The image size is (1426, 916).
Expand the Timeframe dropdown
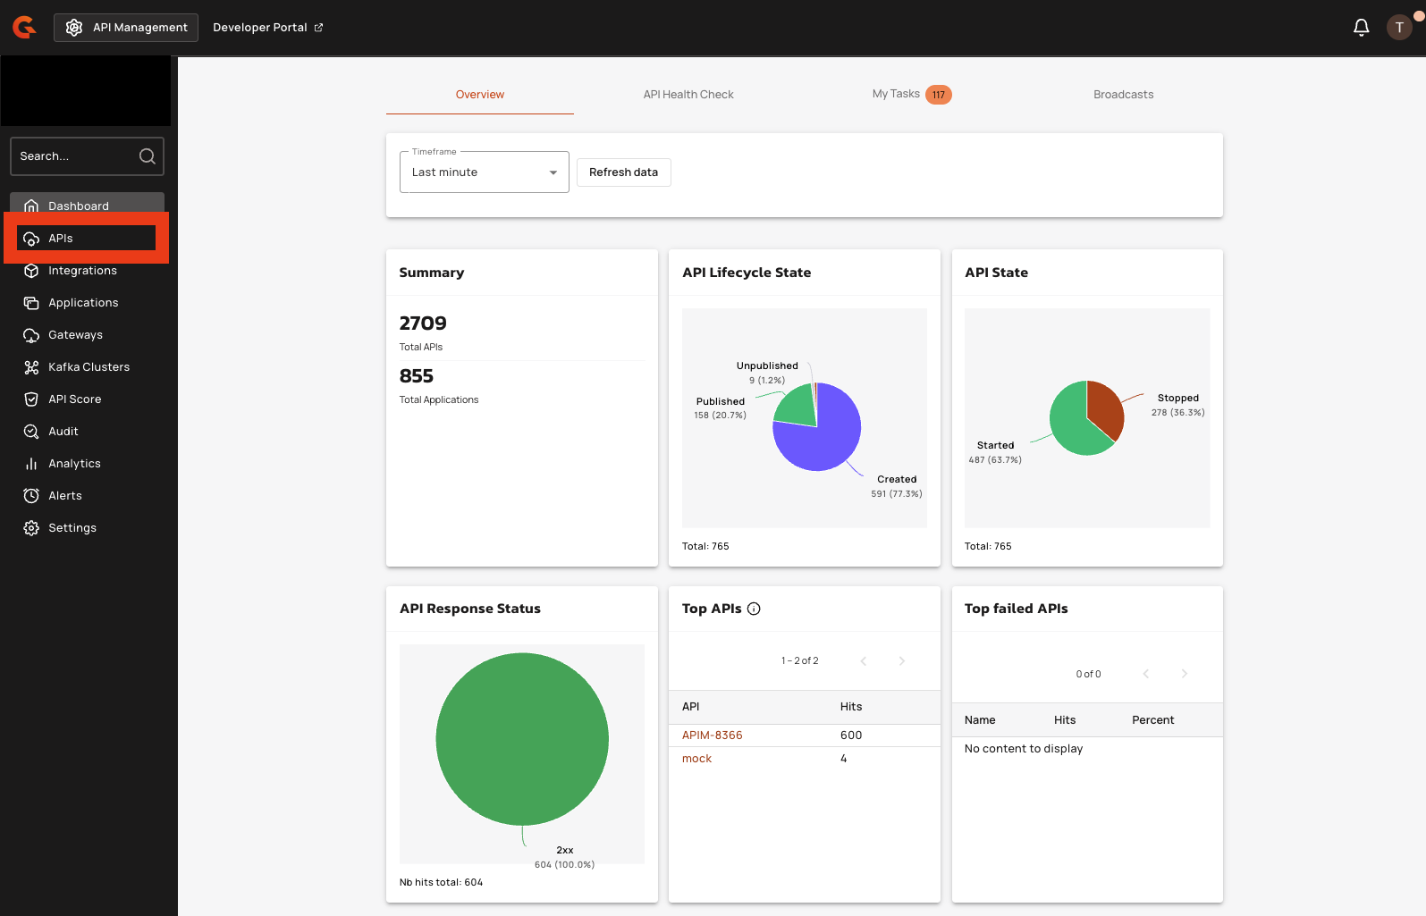pyautogui.click(x=484, y=172)
